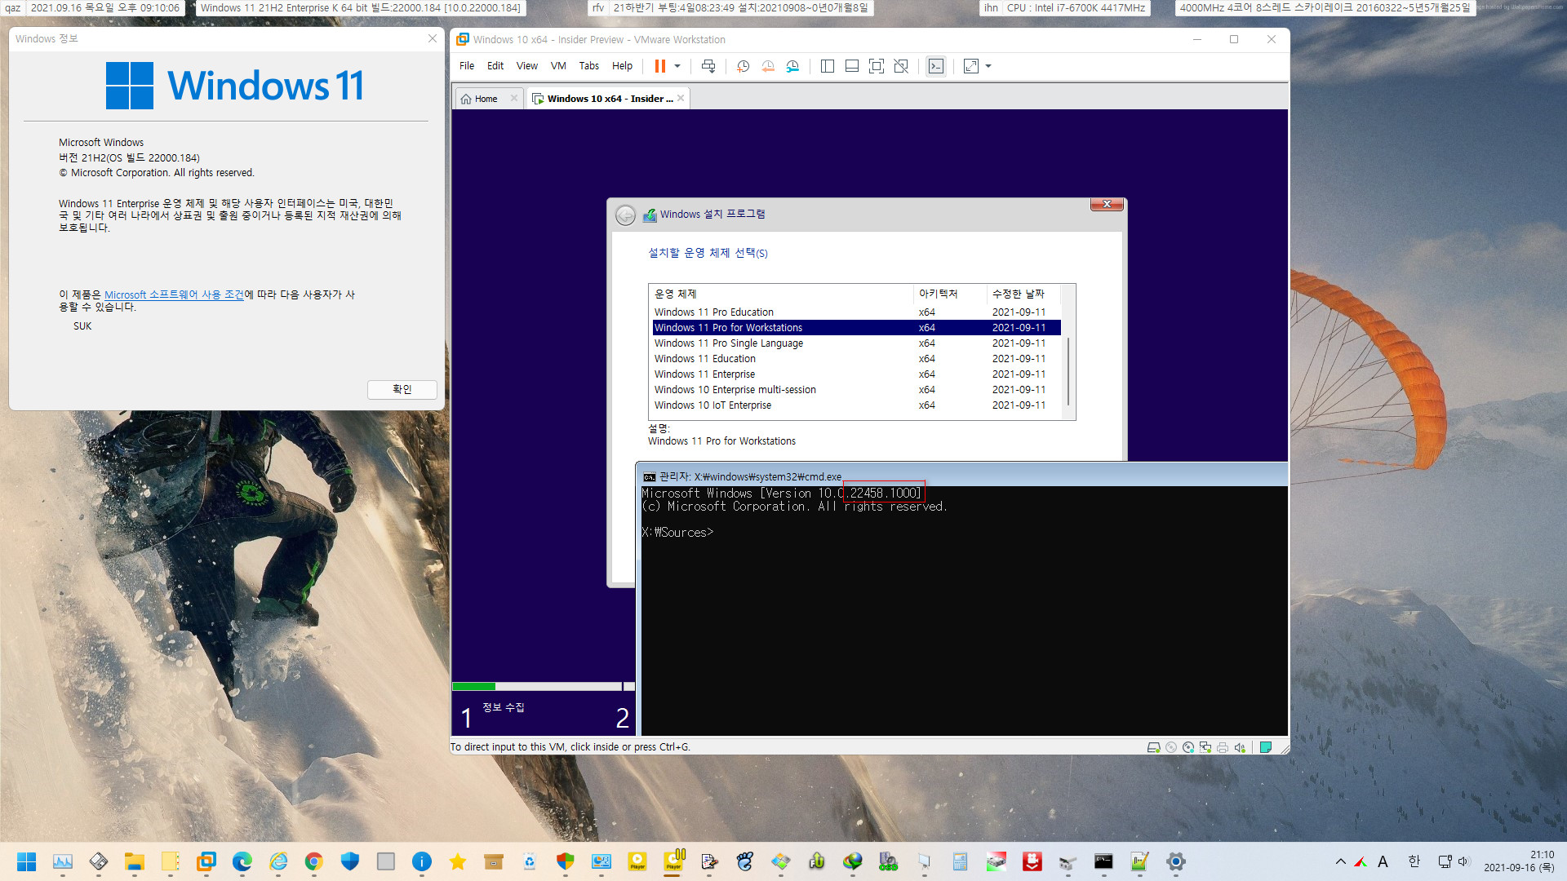
Task: Open the volume speaker icon in system tray
Action: pos(1463,861)
